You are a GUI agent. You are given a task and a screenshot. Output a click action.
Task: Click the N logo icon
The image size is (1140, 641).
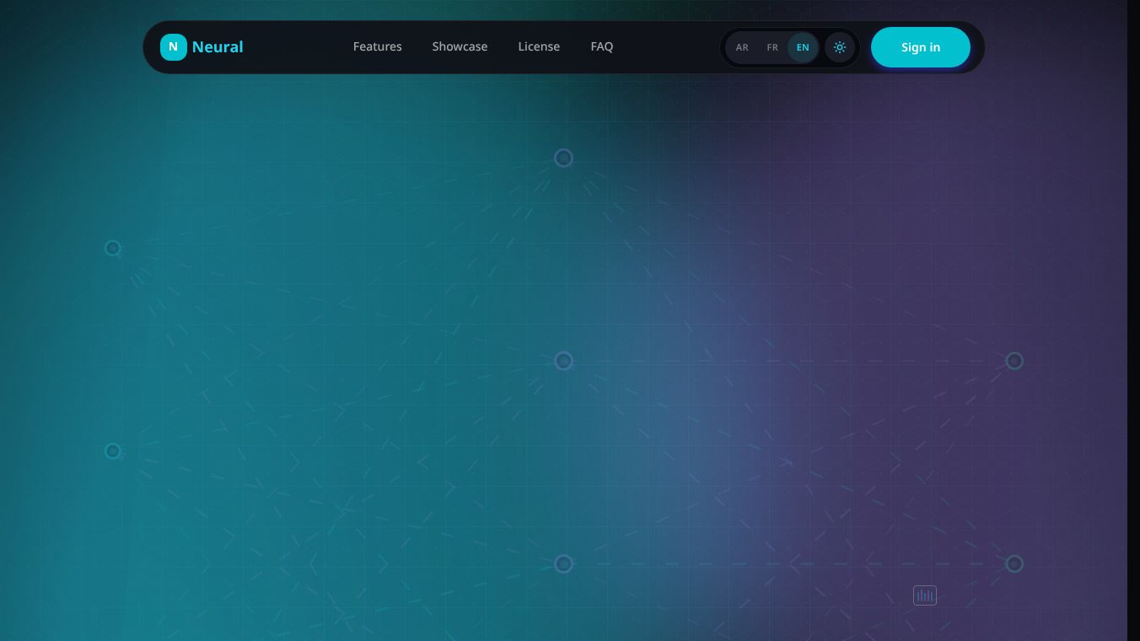(174, 47)
